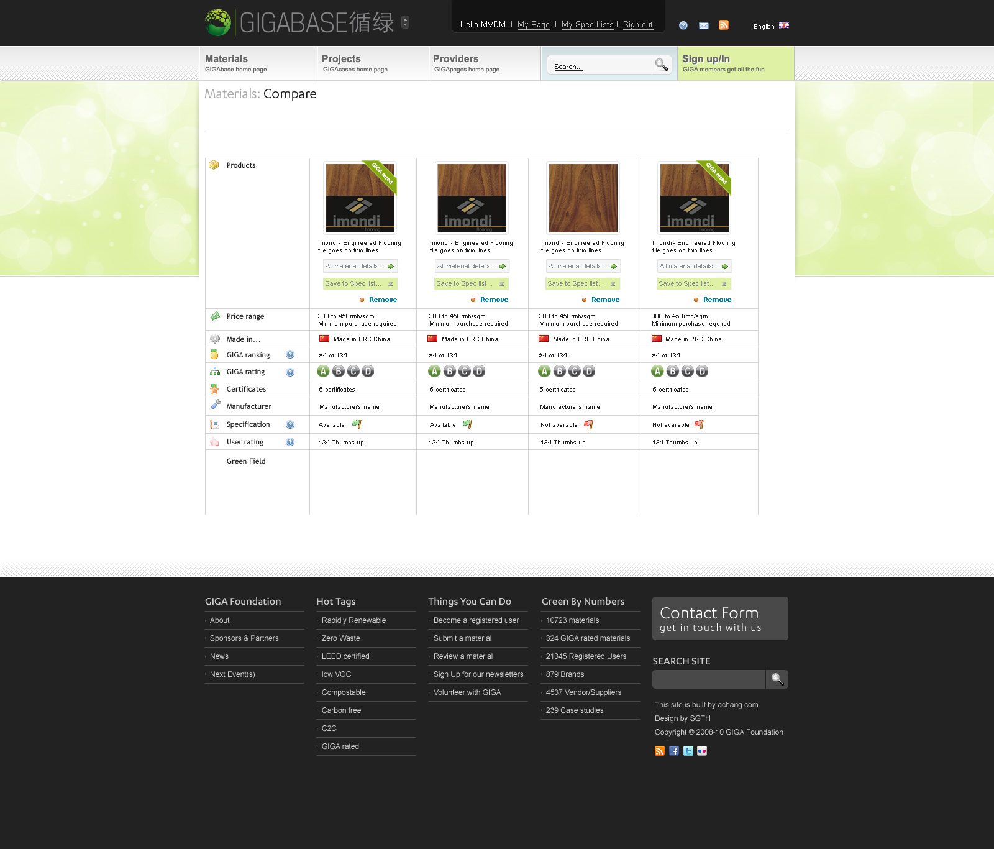Select rating D badge for fourth product
Image resolution: width=994 pixels, height=849 pixels.
point(702,372)
